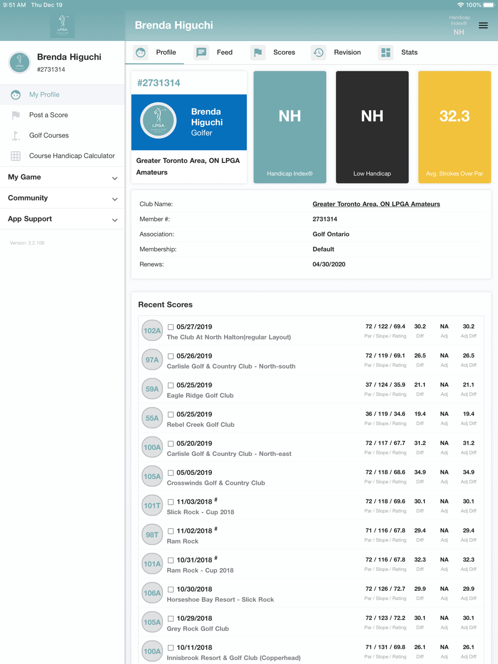Tap the Wi-Fi status icon

(460, 5)
